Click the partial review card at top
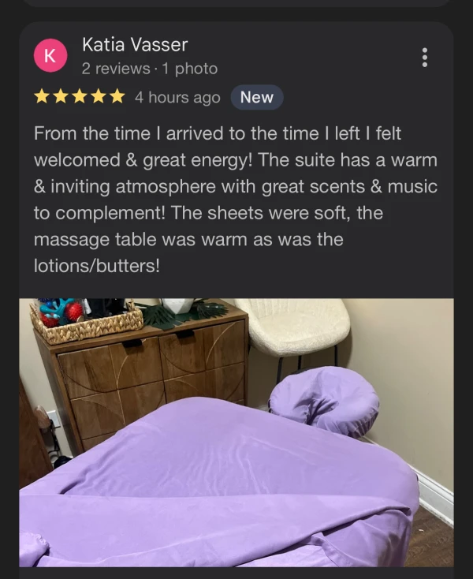The image size is (473, 579). [236, 3]
